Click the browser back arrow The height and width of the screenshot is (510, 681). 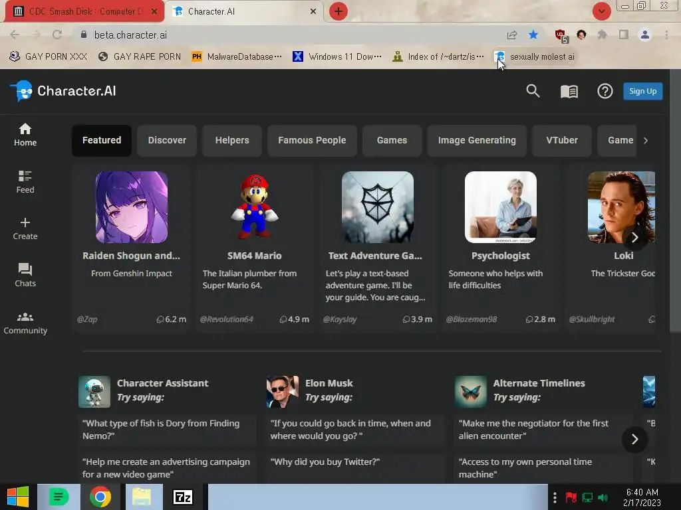(x=15, y=35)
